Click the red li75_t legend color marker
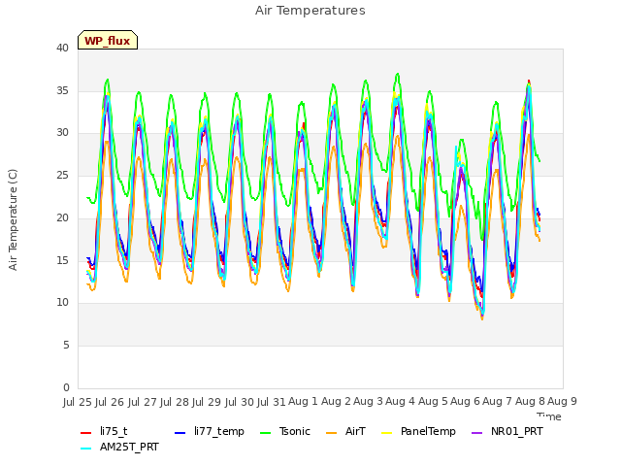Image resolution: width=621 pixels, height=466 pixels. click(86, 433)
